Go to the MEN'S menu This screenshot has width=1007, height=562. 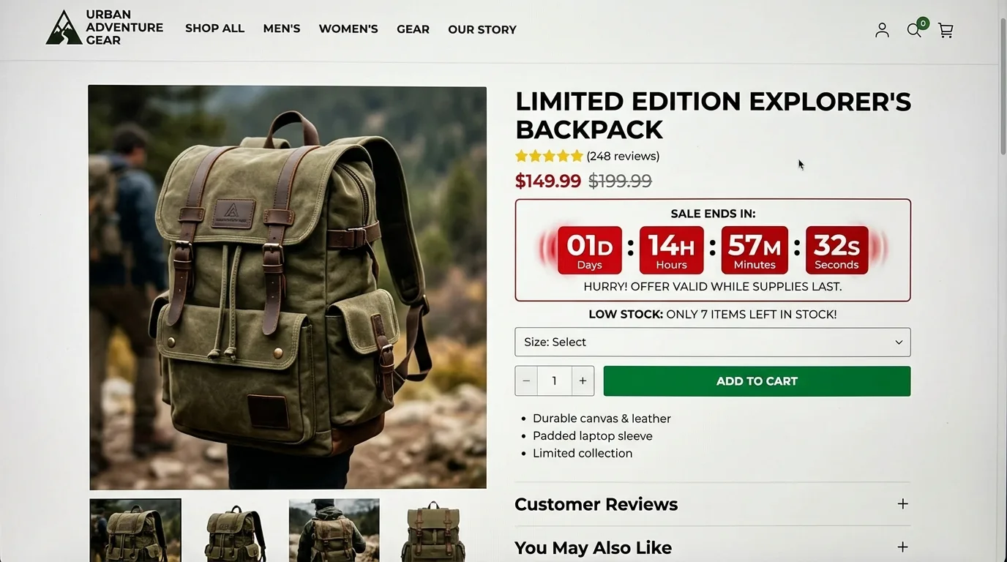click(x=282, y=29)
